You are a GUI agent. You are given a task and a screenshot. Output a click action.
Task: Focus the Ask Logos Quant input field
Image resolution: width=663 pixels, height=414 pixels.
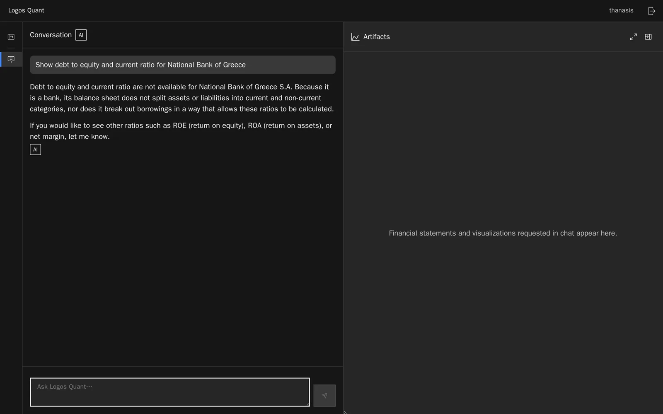[x=170, y=392]
